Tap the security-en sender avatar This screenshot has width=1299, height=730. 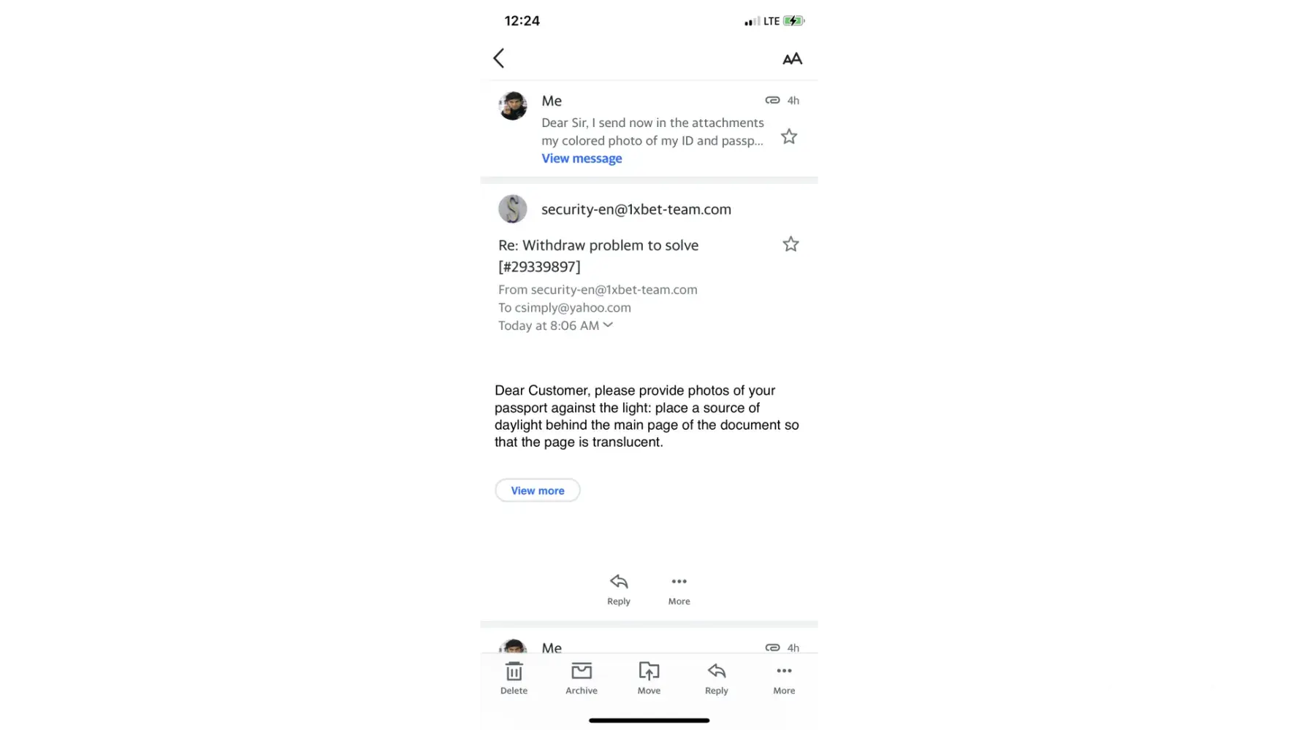(513, 210)
